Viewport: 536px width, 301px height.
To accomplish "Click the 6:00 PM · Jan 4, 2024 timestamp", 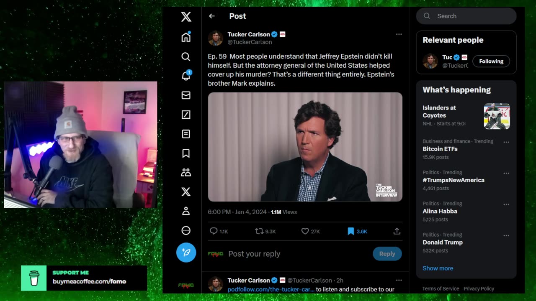I will [237, 212].
